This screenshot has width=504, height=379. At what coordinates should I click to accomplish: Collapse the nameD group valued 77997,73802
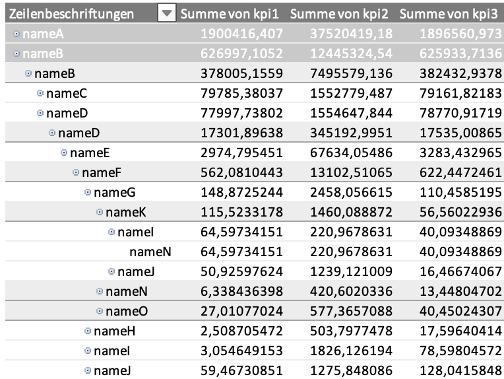[40, 113]
